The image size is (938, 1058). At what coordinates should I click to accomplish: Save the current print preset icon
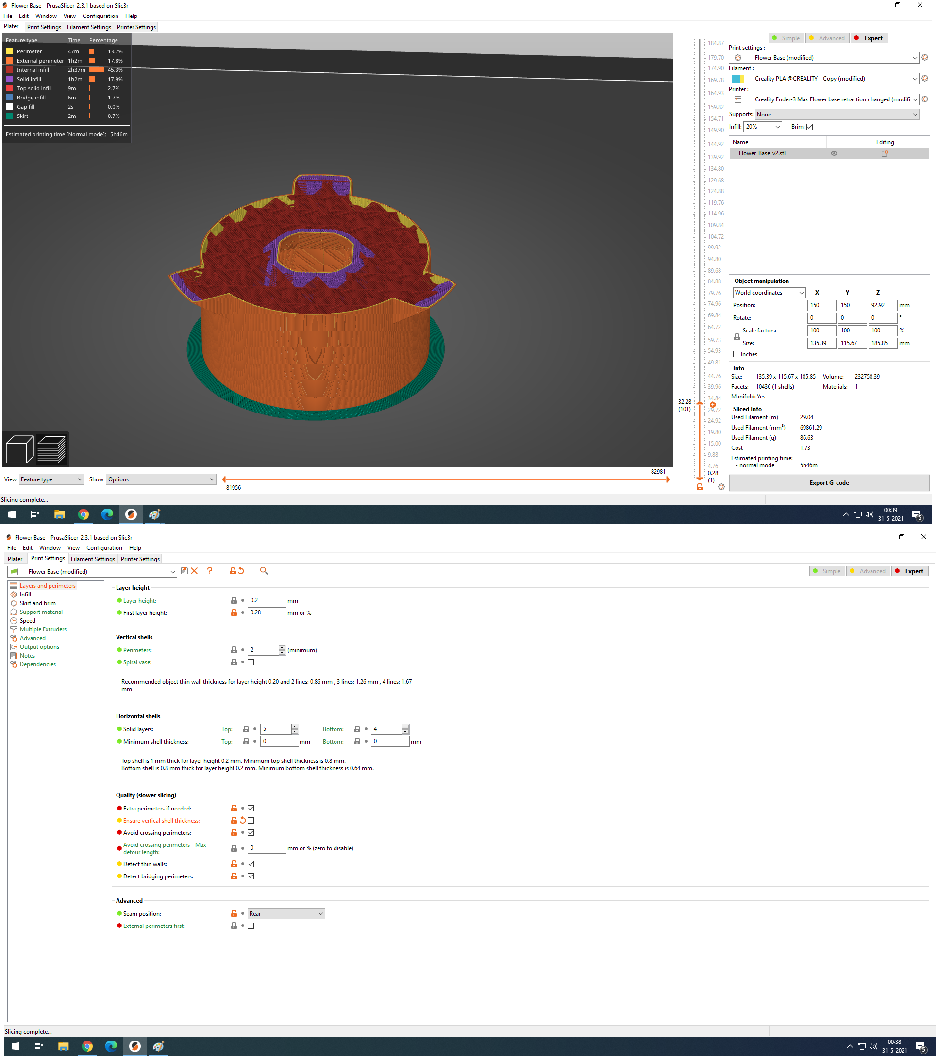pos(184,570)
